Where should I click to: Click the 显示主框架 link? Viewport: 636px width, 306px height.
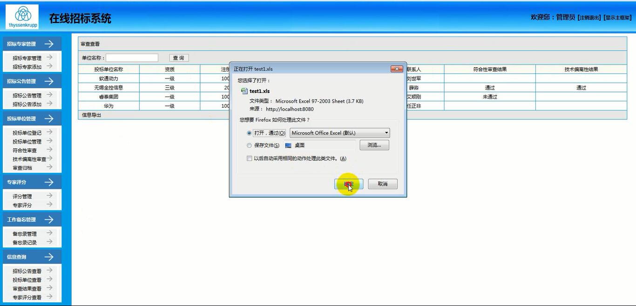(617, 18)
